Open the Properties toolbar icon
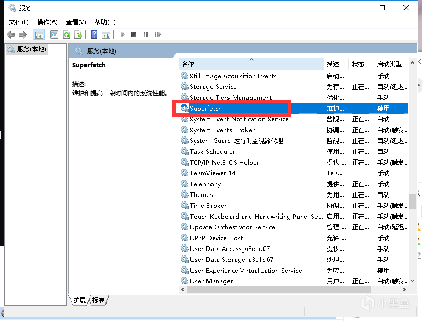This screenshot has height=321, width=422. (54, 34)
